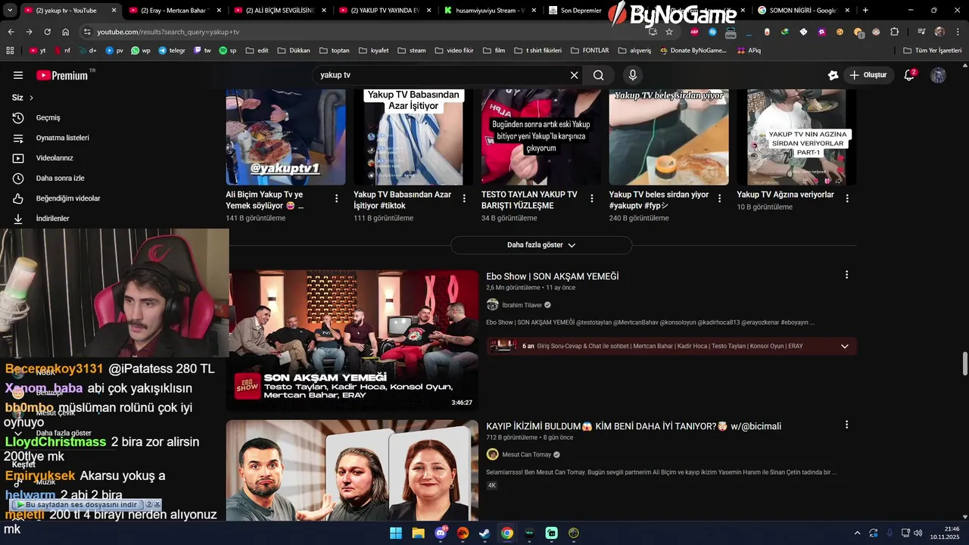Click the browser home button
The image size is (969, 545).
[66, 32]
